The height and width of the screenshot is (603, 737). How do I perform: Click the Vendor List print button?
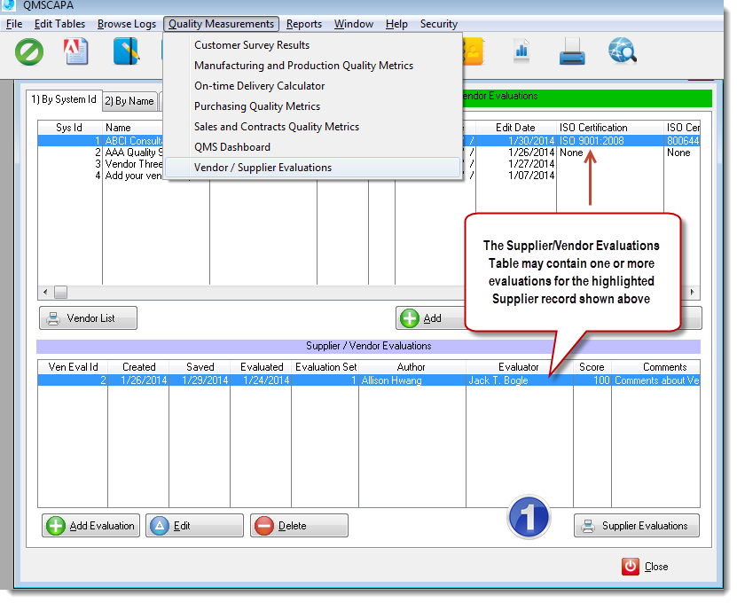tap(89, 318)
